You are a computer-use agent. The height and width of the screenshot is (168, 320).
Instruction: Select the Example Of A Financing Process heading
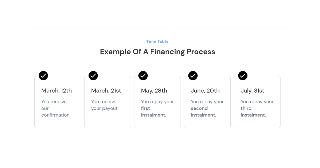pos(157,51)
